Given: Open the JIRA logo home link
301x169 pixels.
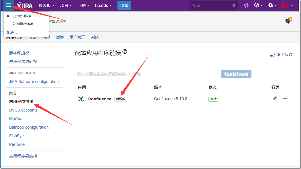Looking at the screenshot, I should 25,5.
